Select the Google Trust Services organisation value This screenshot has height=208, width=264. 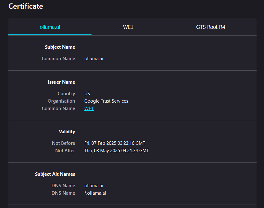[x=106, y=101]
